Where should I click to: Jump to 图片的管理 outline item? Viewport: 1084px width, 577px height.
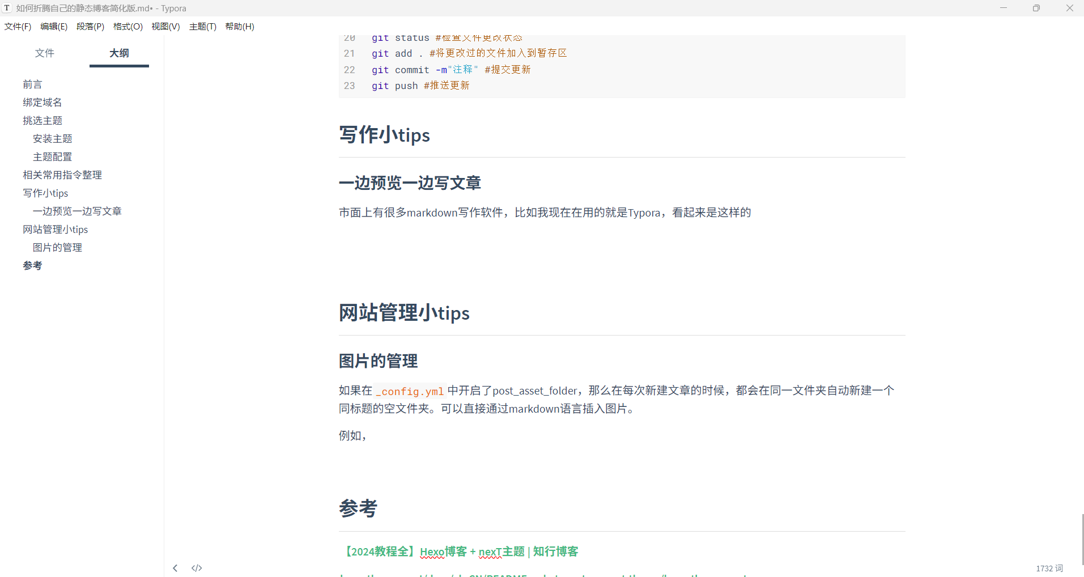tap(57, 248)
